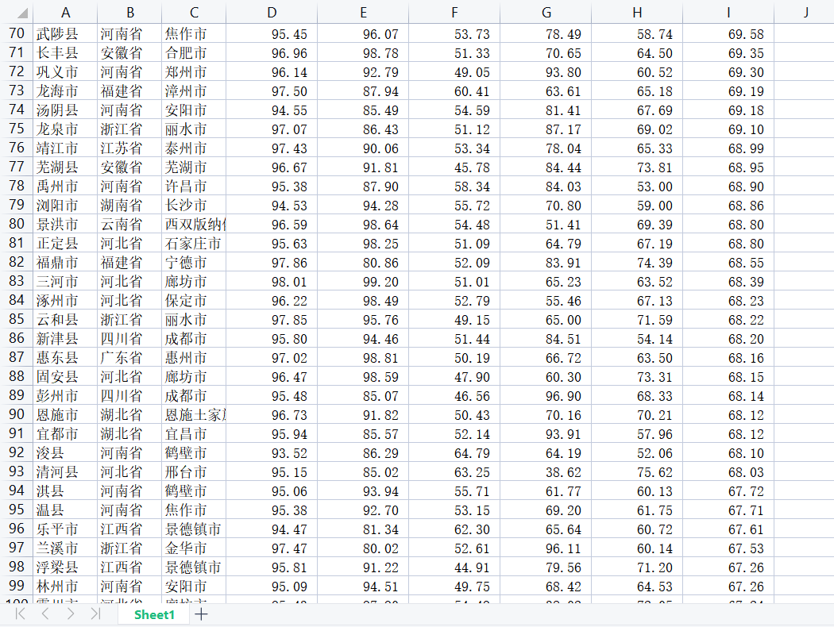
Task: Select row 85 header
Action: coord(17,319)
